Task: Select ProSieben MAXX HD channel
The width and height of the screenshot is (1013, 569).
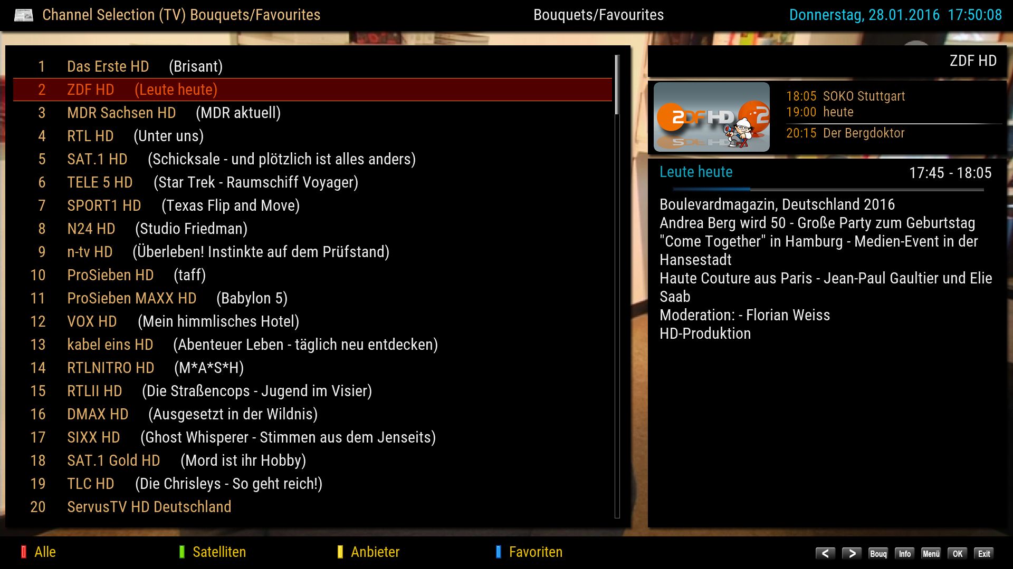Action: pyautogui.click(x=312, y=298)
